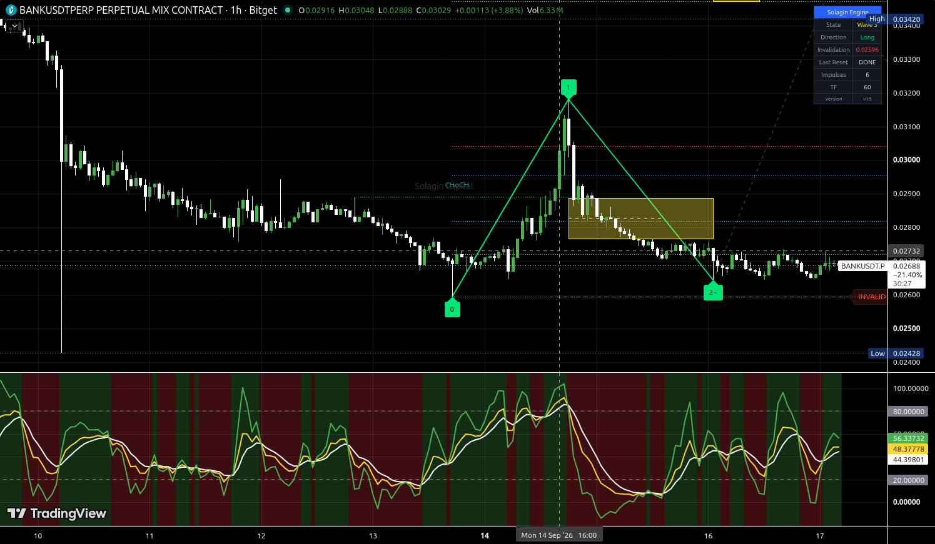Image resolution: width=935 pixels, height=544 pixels.
Task: Click the Long direction value
Action: (x=867, y=37)
